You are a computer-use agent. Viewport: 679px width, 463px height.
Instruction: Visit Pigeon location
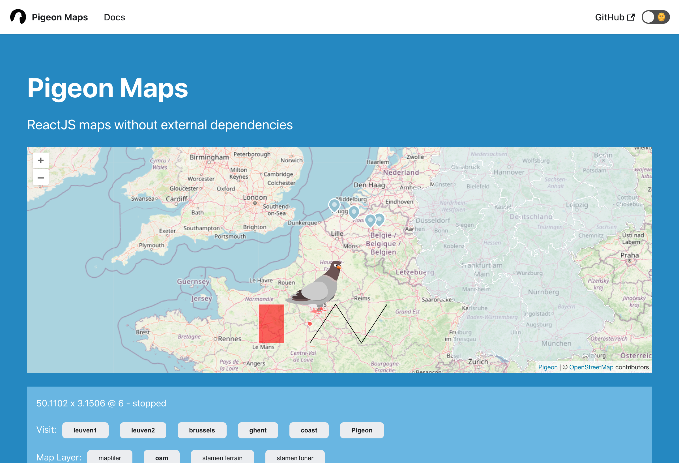coord(362,430)
